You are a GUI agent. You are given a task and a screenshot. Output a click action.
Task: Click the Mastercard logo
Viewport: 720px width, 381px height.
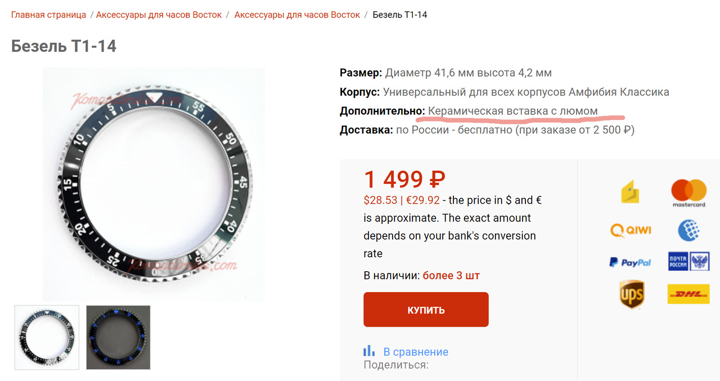click(688, 193)
